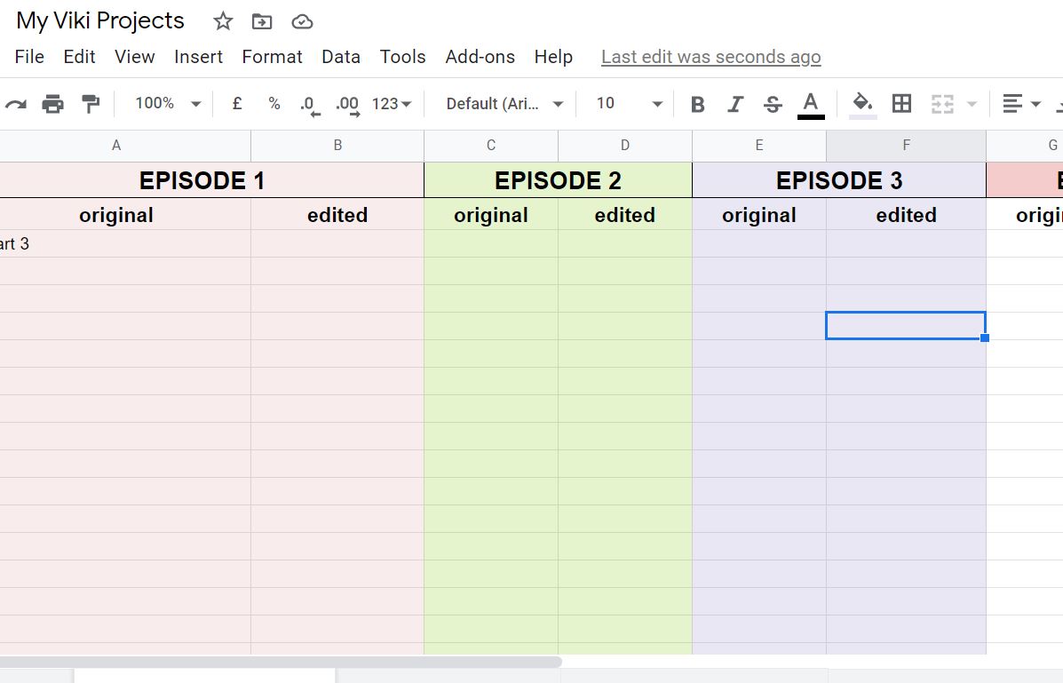Click the move to folder icon
Screen dimensions: 1063x683
(x=262, y=21)
